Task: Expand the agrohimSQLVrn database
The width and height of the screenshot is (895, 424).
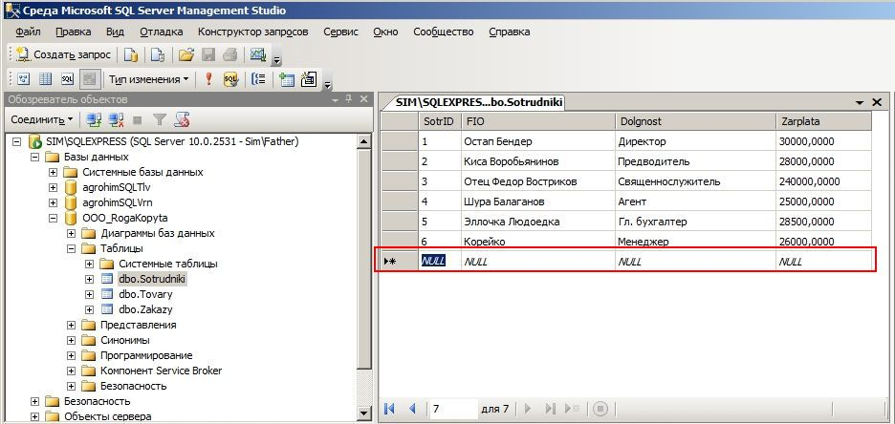Action: tap(54, 202)
